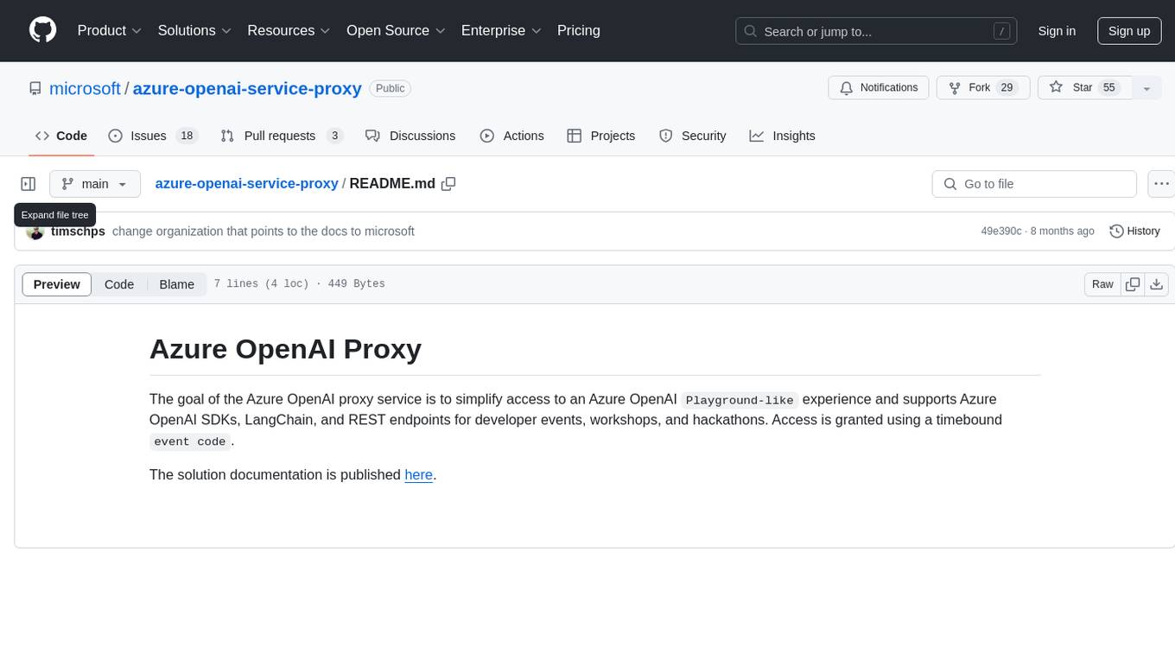The width and height of the screenshot is (1175, 660).
Task: Open the star lists dropdown arrow
Action: (1146, 88)
